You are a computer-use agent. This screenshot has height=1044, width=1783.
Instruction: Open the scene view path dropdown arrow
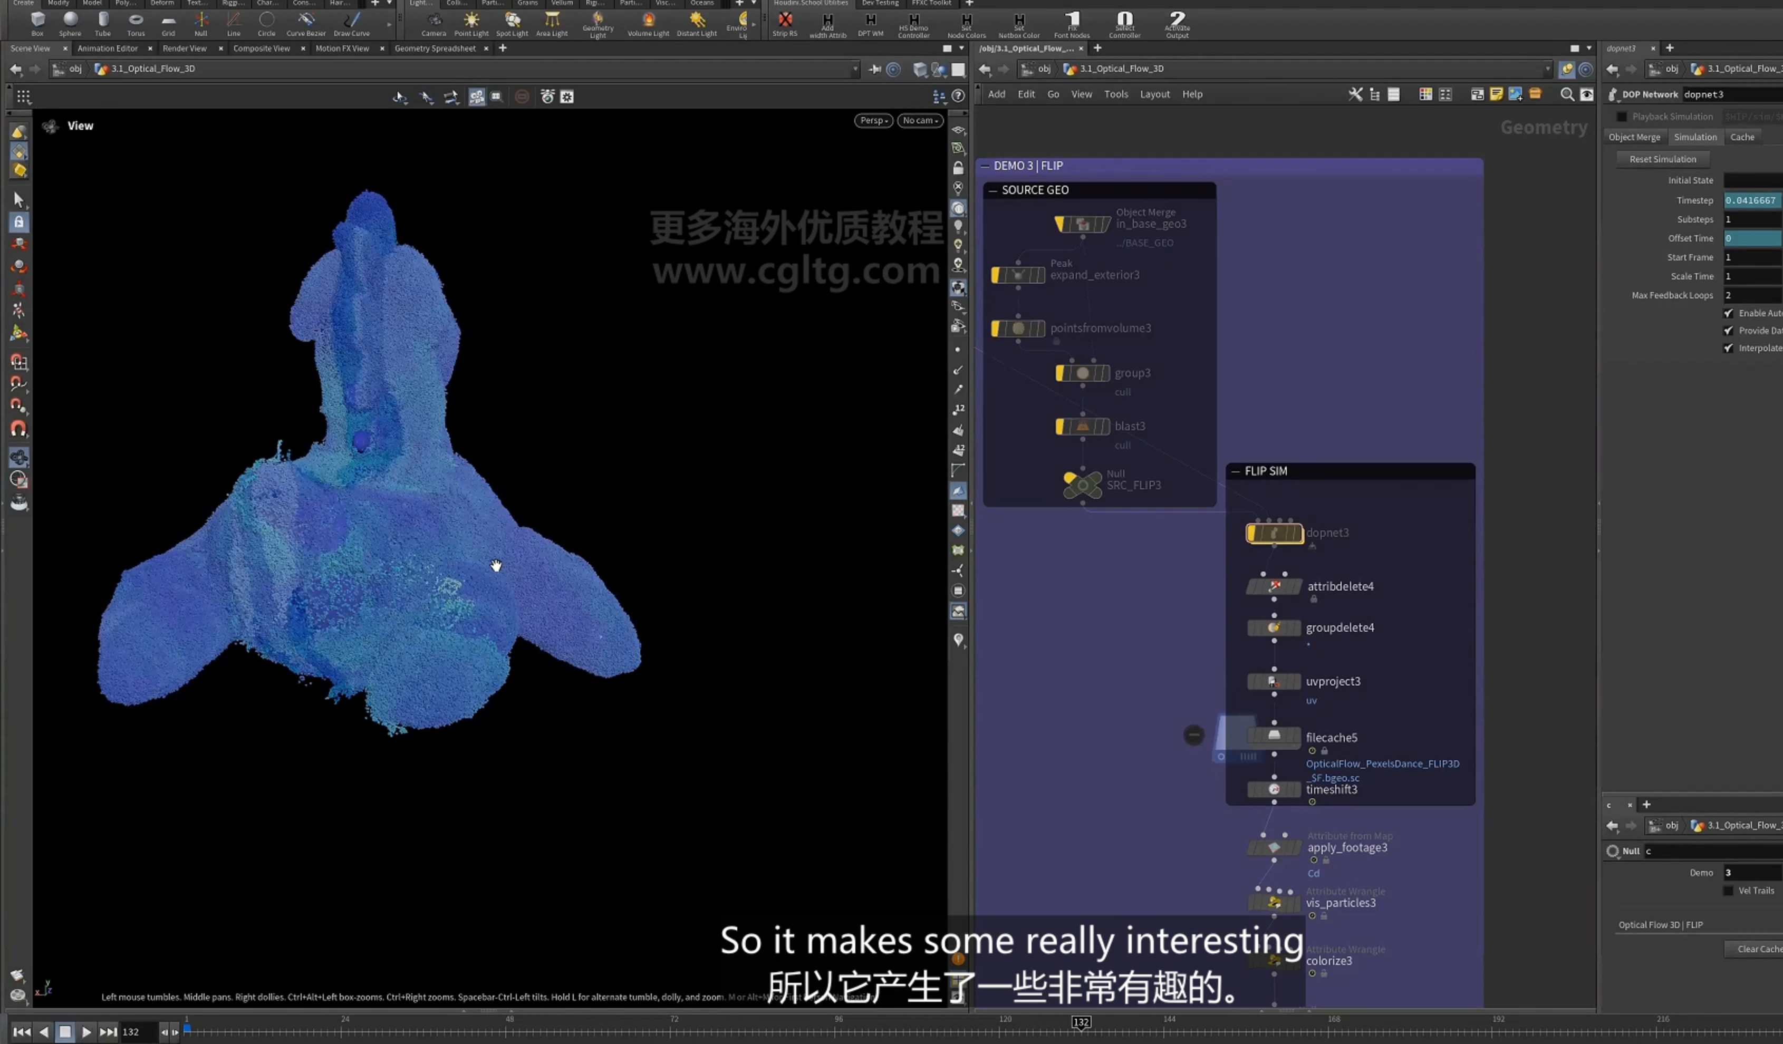point(855,69)
